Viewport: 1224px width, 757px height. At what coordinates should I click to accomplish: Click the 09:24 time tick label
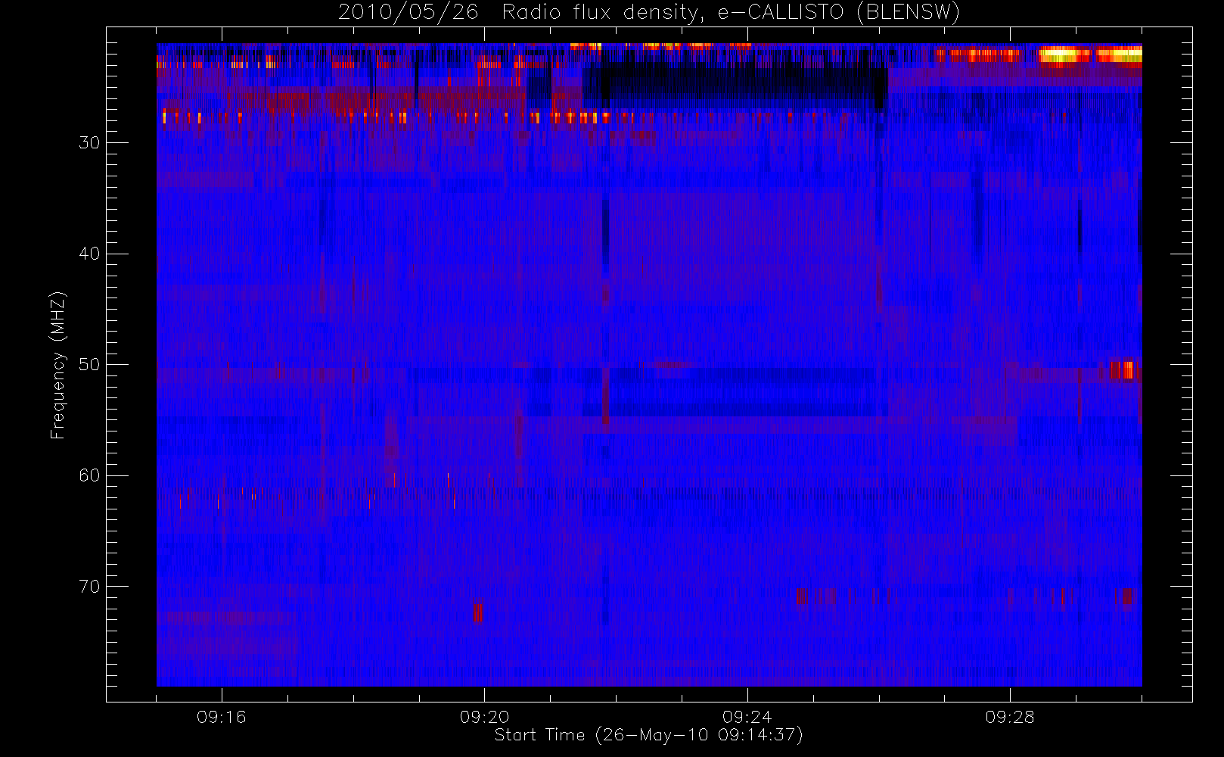tap(747, 717)
